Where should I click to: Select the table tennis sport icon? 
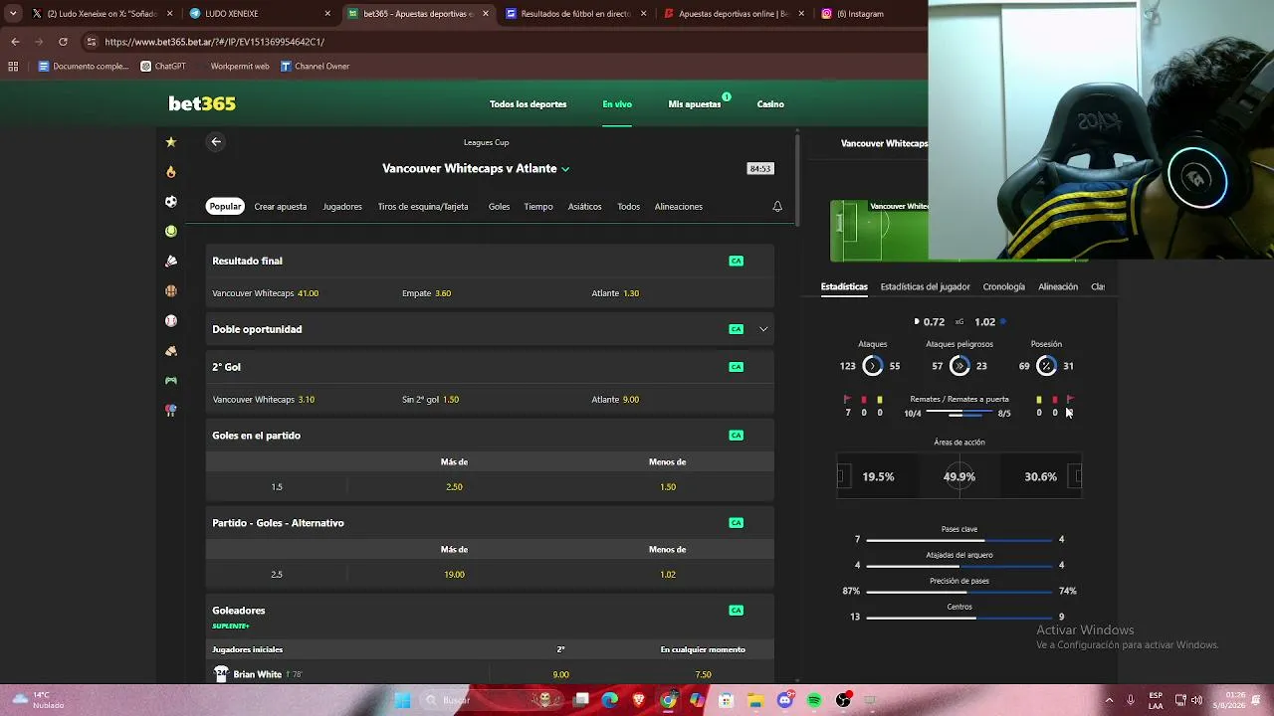click(x=171, y=411)
